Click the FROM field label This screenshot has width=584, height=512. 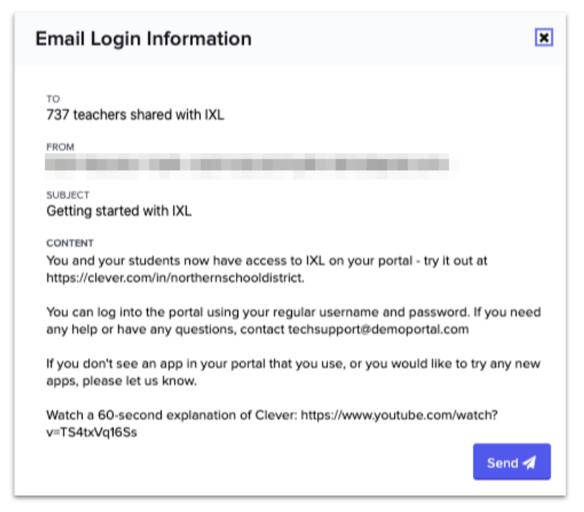[x=60, y=147]
